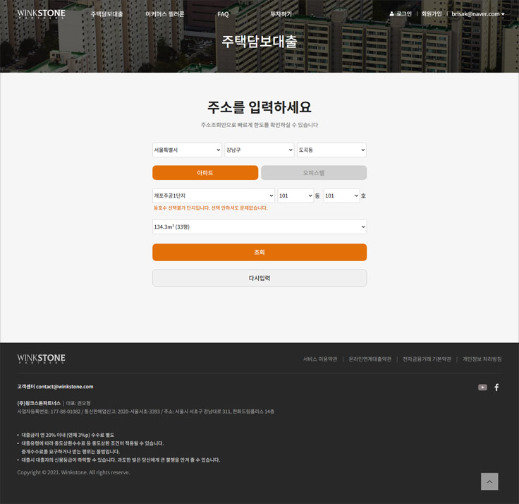Click the Winkstone logo in the header
519x504 pixels.
point(41,13)
